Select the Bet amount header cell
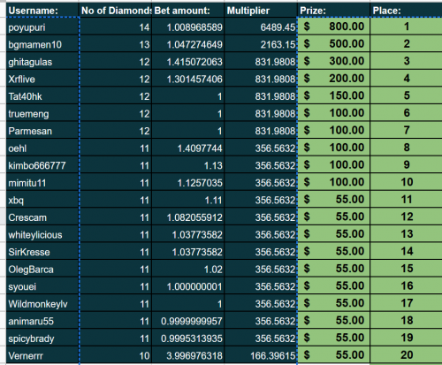The height and width of the screenshot is (365, 442). tap(188, 10)
